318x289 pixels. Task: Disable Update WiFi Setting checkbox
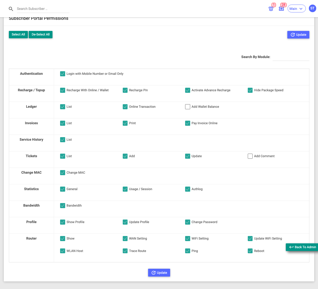coord(250,239)
